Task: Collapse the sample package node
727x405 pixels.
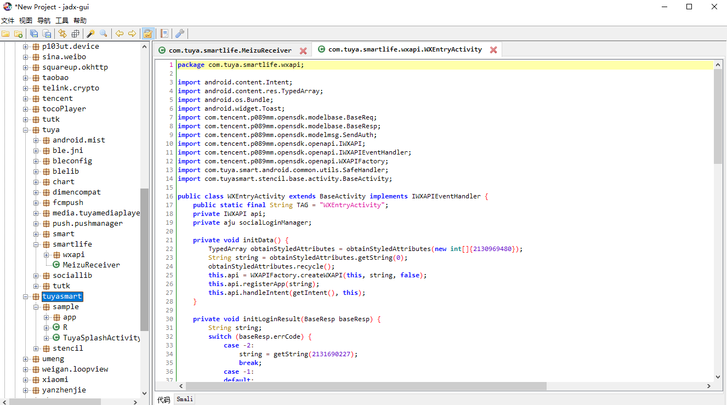Action: pos(36,307)
